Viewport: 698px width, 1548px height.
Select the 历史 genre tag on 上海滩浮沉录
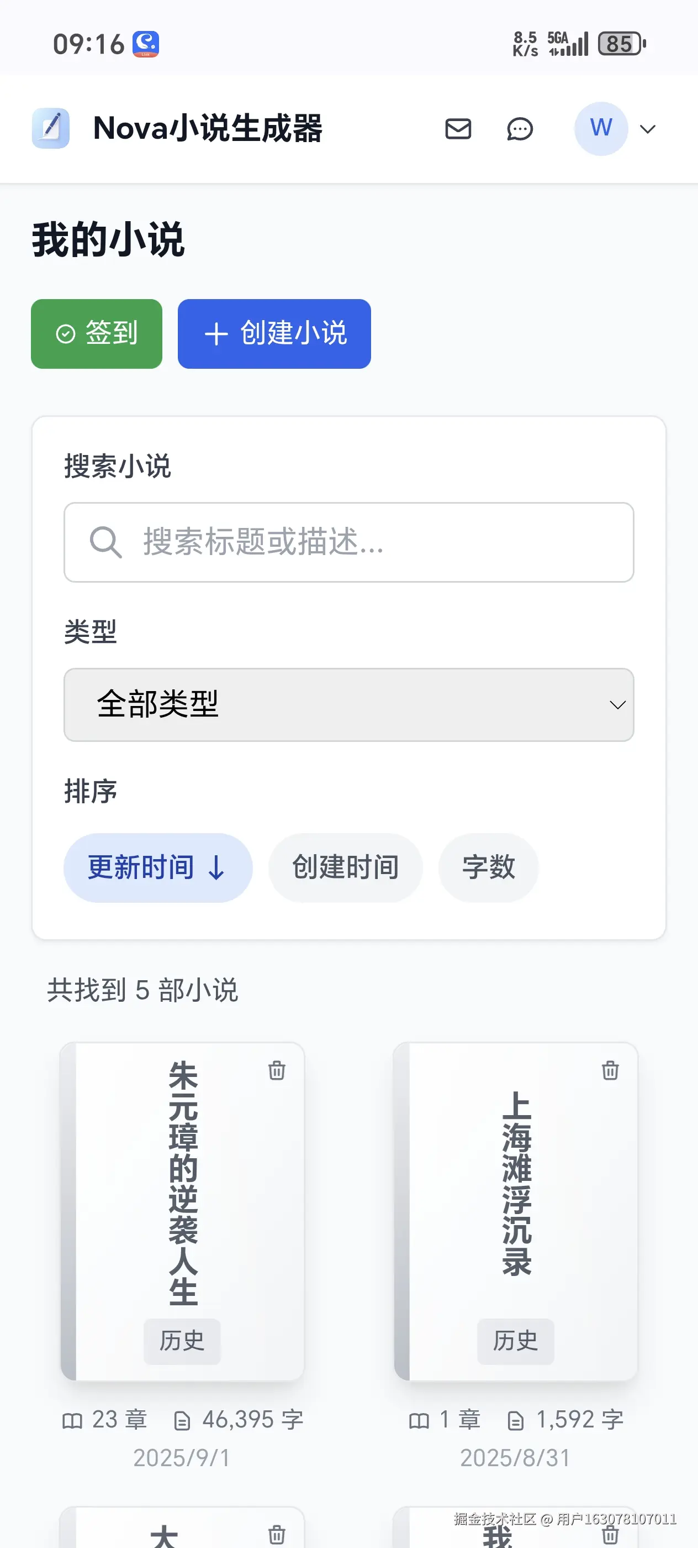point(515,1341)
